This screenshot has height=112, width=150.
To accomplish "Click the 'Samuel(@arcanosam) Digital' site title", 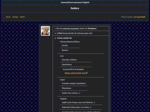I will 75,2.
